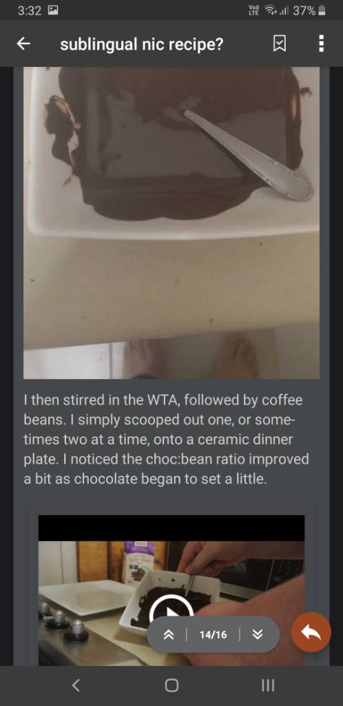Image resolution: width=343 pixels, height=706 pixels.
Task: Tap the VoLTE indicator in status bar
Action: click(x=254, y=11)
